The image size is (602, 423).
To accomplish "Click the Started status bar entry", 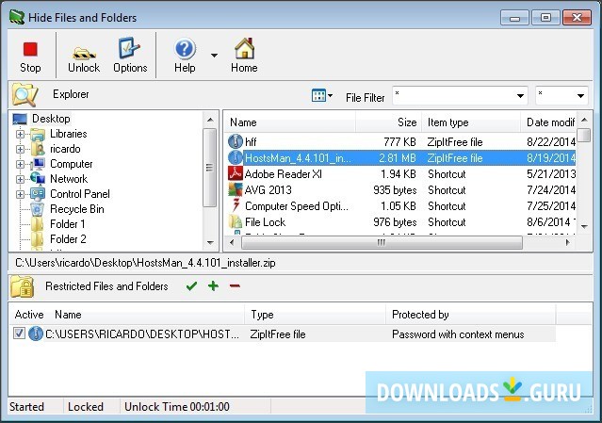I will tap(27, 407).
